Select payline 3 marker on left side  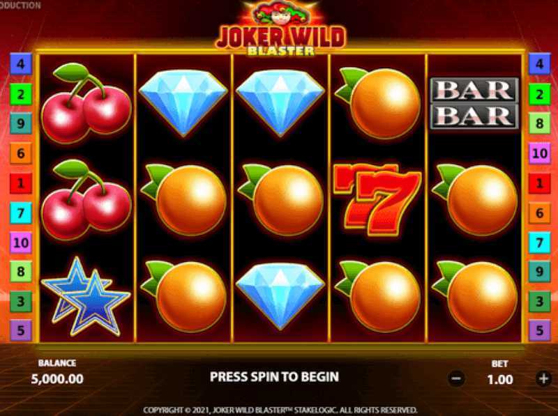(21, 301)
